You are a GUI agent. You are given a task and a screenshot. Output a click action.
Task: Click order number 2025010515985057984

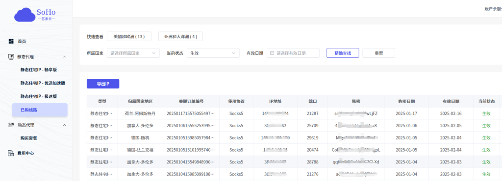pos(191,137)
